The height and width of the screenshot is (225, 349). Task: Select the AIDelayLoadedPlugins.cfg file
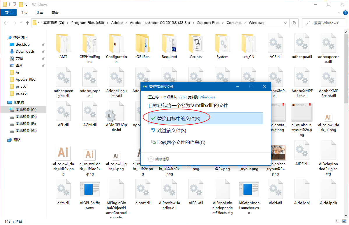point(328,158)
